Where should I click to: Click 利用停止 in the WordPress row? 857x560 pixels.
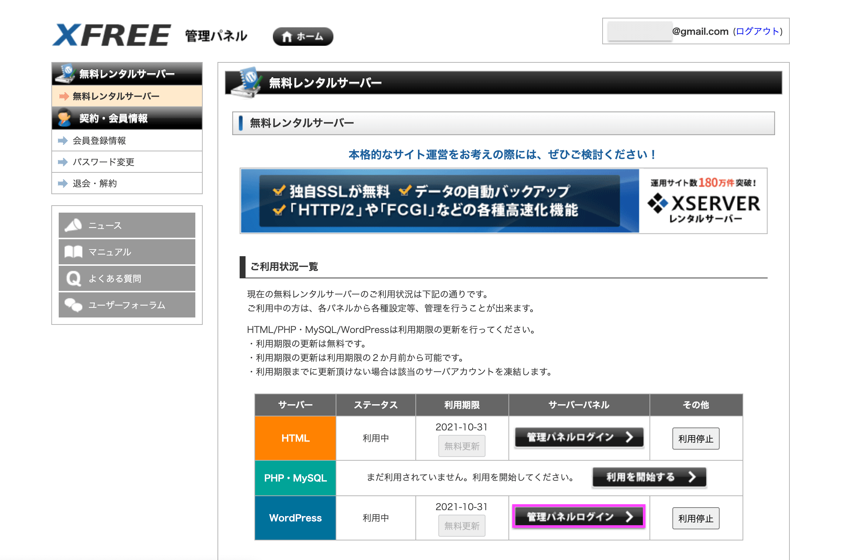tap(695, 518)
